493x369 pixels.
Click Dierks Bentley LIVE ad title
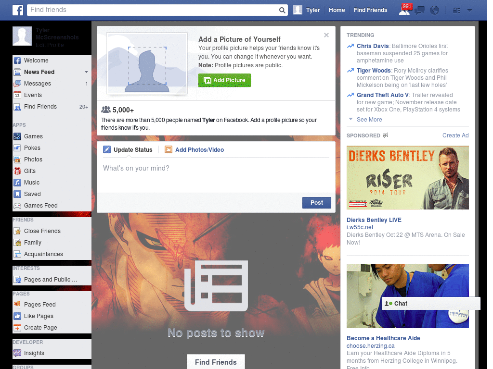[374, 220]
